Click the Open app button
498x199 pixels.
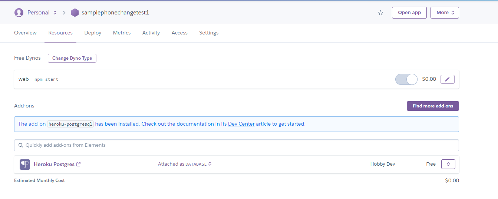(x=409, y=13)
